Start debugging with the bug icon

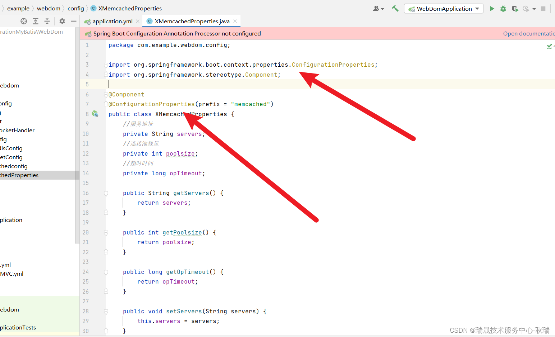503,9
